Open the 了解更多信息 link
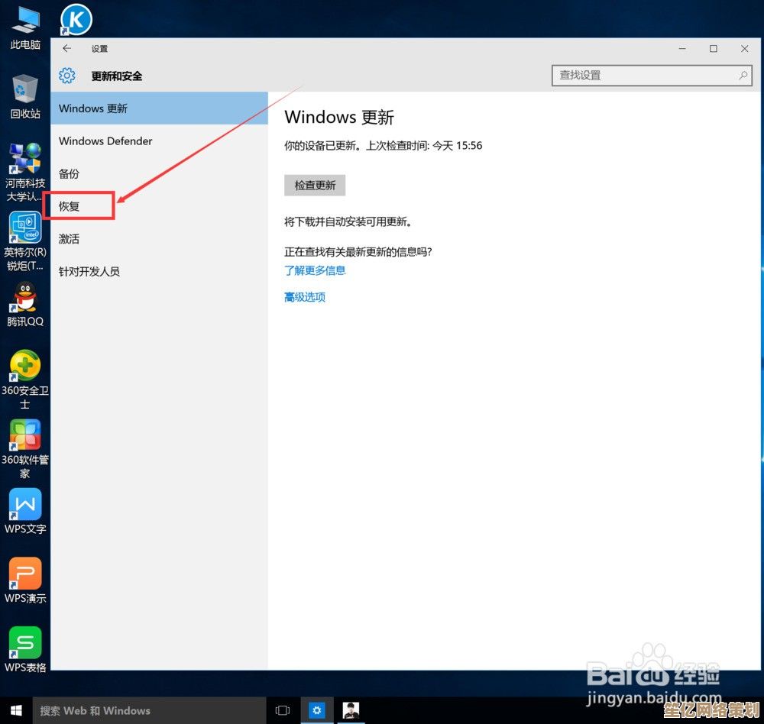Viewport: 764px width, 724px height. click(315, 270)
